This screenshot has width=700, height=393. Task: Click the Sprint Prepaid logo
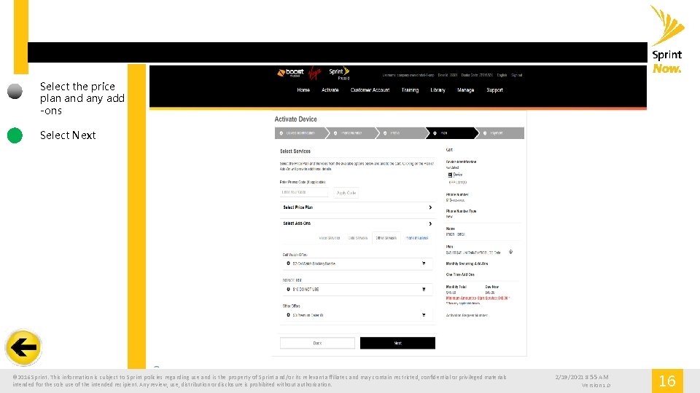tap(339, 73)
